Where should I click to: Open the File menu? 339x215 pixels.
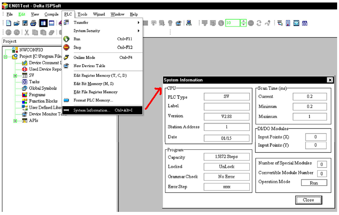9,14
